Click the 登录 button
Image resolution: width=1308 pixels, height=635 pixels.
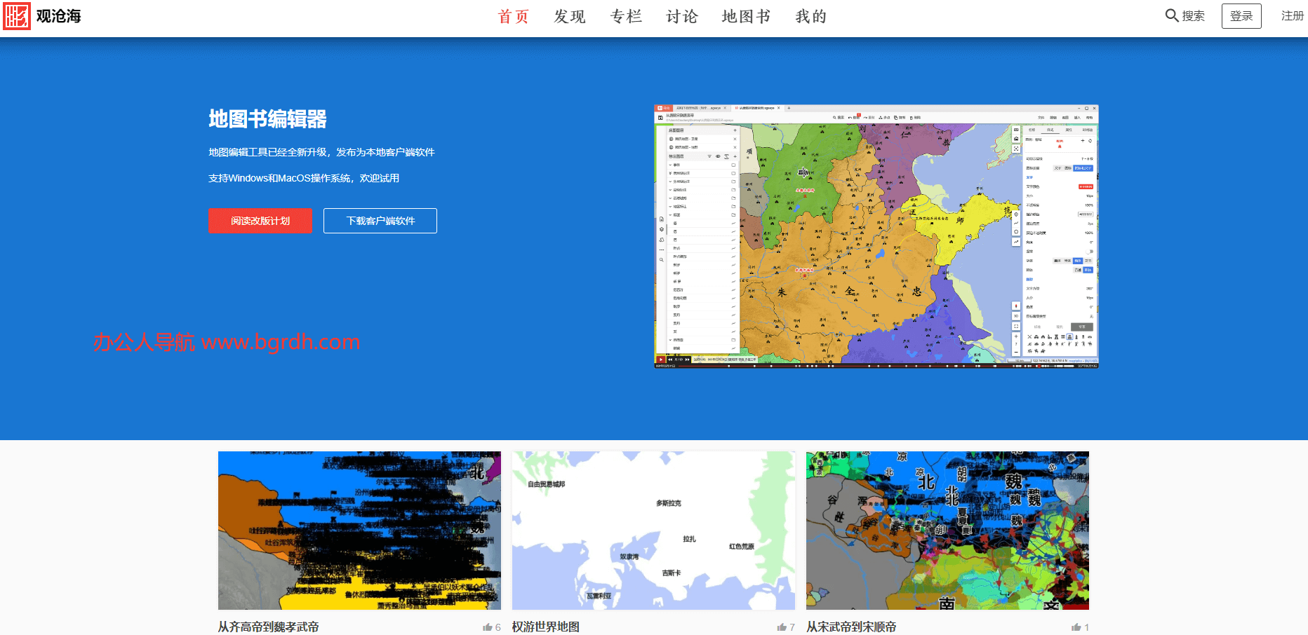(1241, 16)
